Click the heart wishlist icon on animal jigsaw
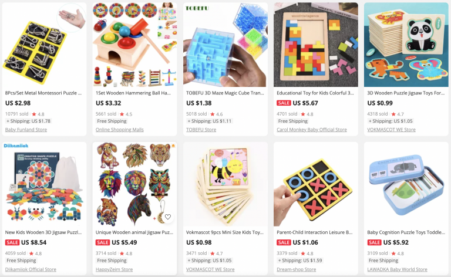This screenshot has height=277, width=451. click(x=168, y=217)
